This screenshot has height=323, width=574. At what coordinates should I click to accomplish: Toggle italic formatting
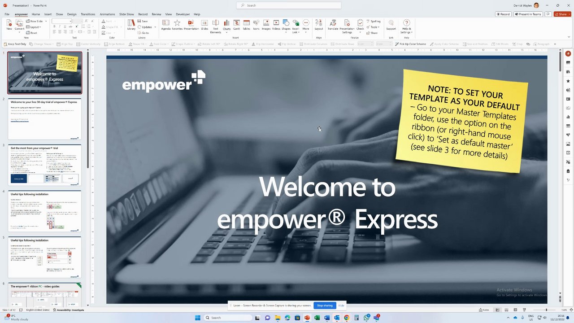(60, 27)
